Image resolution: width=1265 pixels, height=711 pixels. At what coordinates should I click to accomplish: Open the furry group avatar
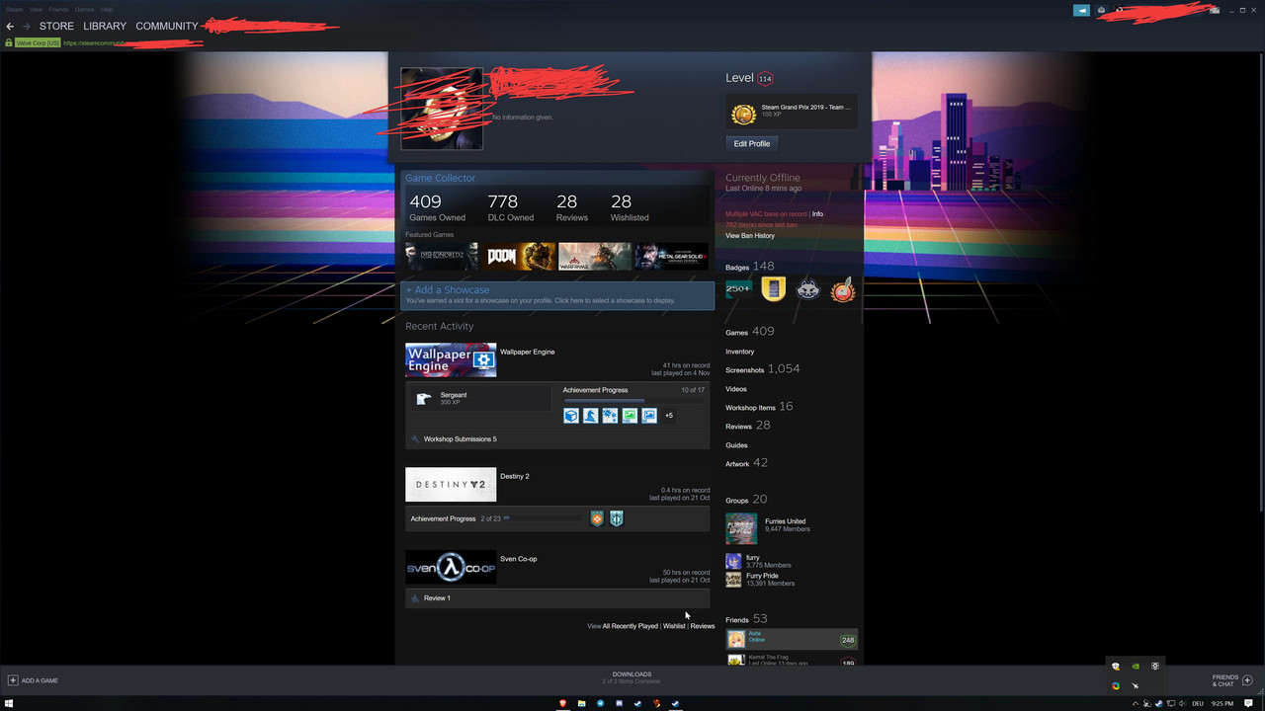[x=733, y=561]
